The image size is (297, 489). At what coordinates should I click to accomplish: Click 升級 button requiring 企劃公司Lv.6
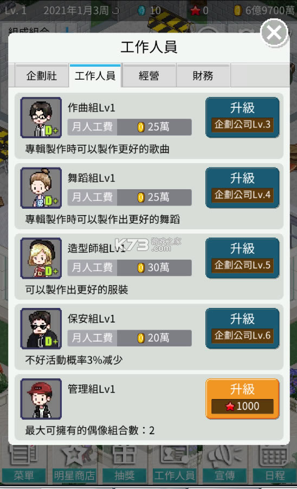point(242,329)
